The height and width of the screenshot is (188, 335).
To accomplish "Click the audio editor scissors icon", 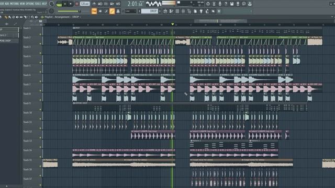I will click(x=214, y=4).
